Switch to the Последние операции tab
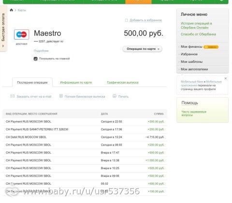 coord(32,83)
